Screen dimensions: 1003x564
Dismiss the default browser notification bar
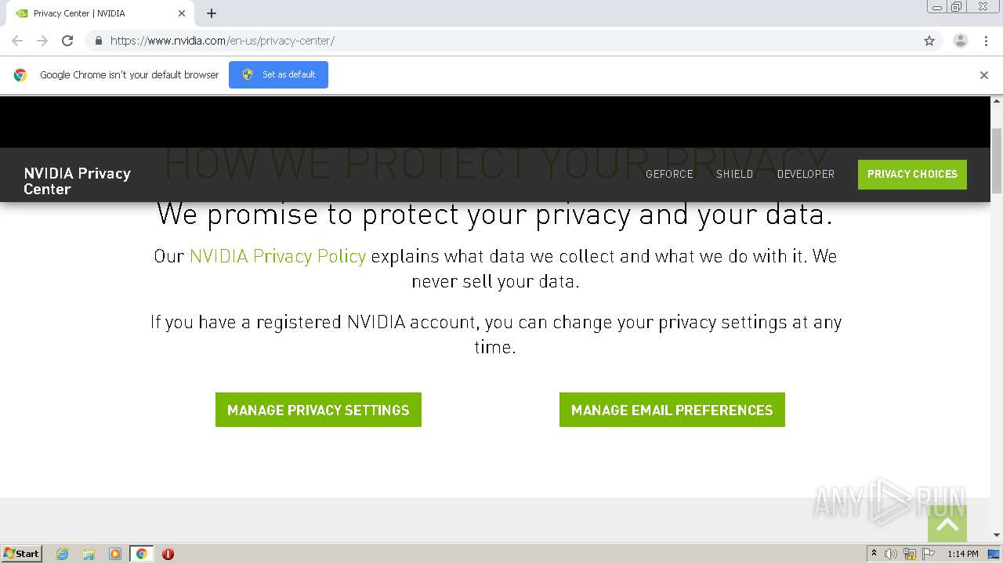[x=983, y=75]
